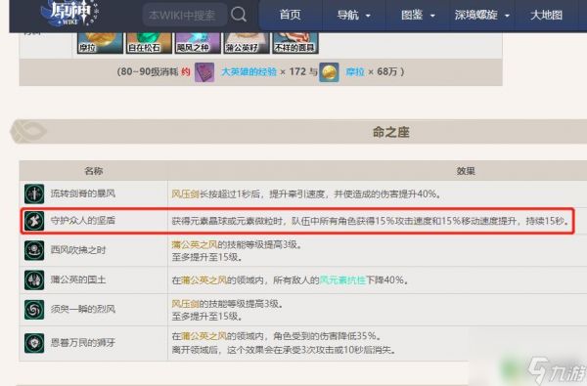
Task: Click the gold 摩拉 coin icon
Action: click(x=329, y=72)
